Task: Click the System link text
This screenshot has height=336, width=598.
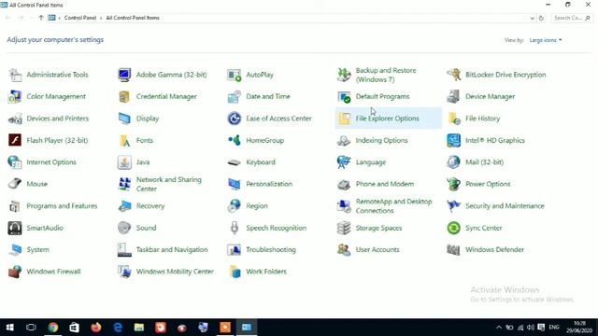Action: tap(37, 250)
